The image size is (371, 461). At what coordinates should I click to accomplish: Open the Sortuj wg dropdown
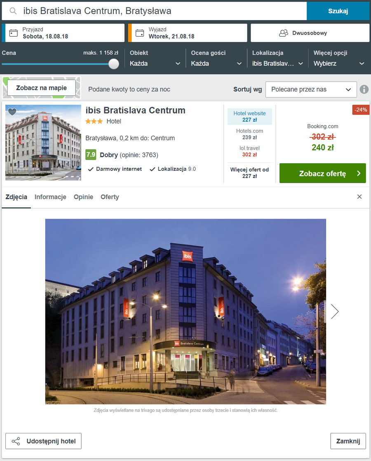(x=311, y=89)
